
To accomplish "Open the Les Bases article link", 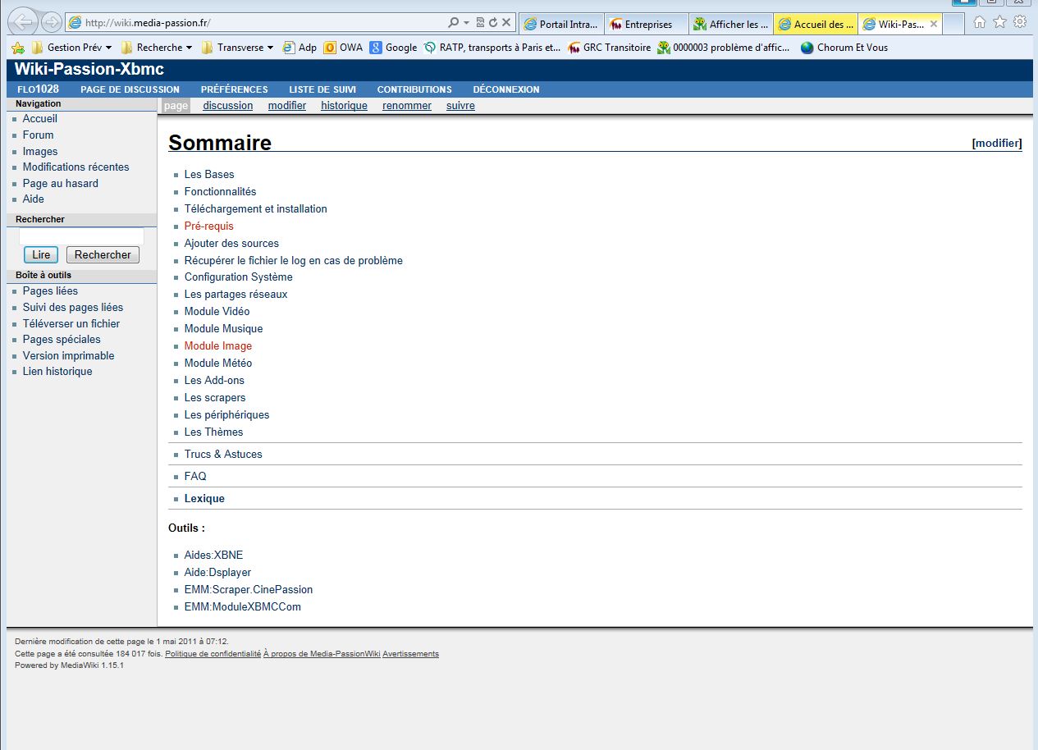I will pos(209,174).
